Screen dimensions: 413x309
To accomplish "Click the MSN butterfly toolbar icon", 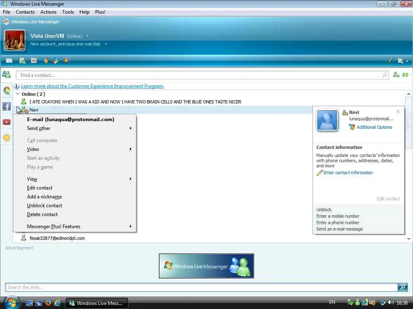I will [46, 61].
